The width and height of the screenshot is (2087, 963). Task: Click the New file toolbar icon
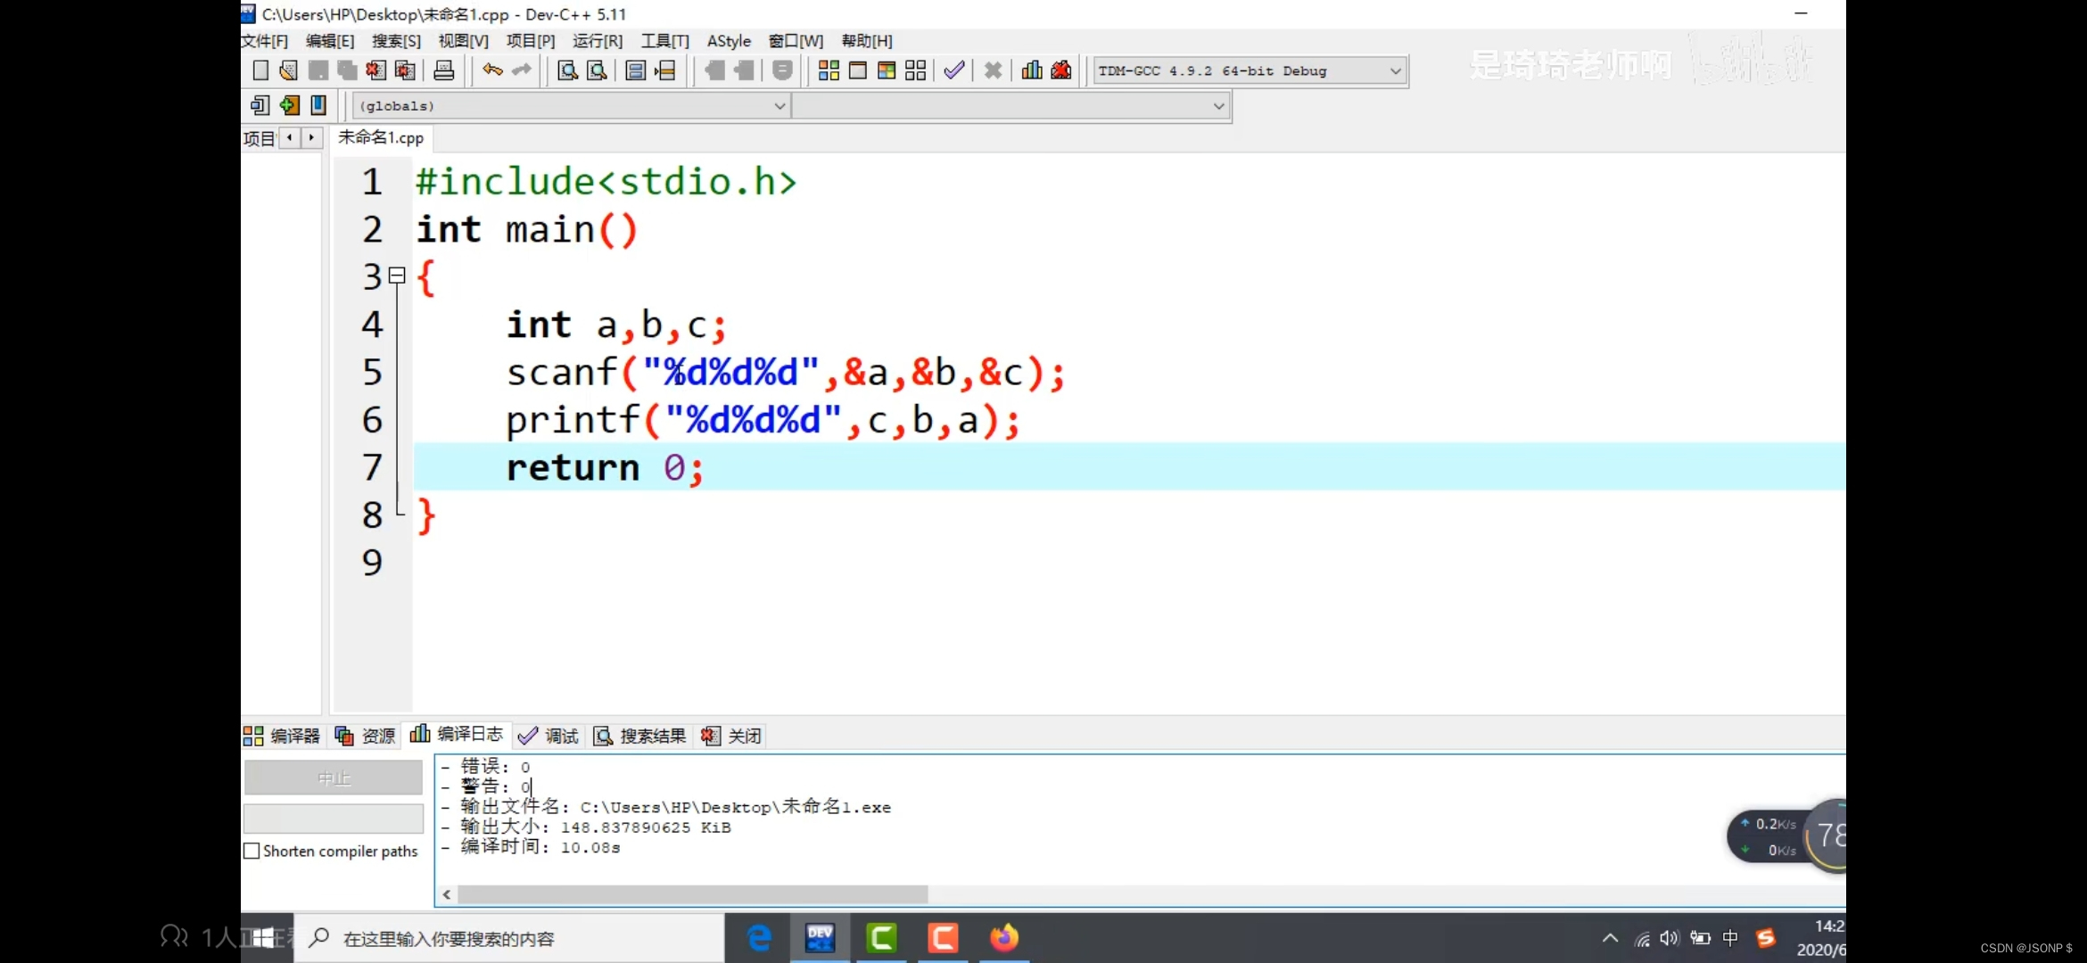click(x=260, y=70)
